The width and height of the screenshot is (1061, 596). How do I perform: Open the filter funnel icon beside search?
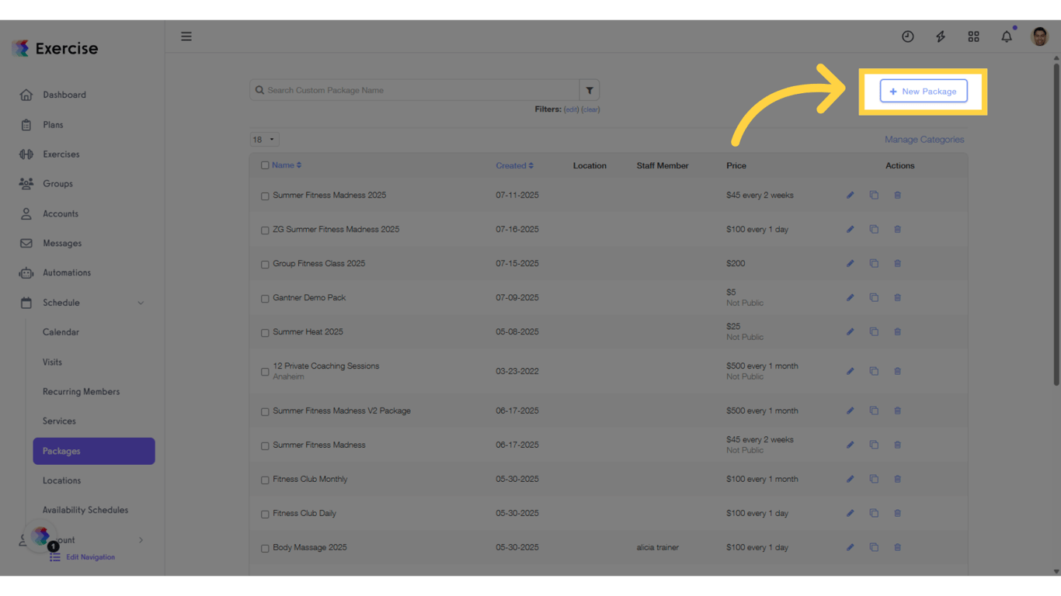pyautogui.click(x=590, y=89)
